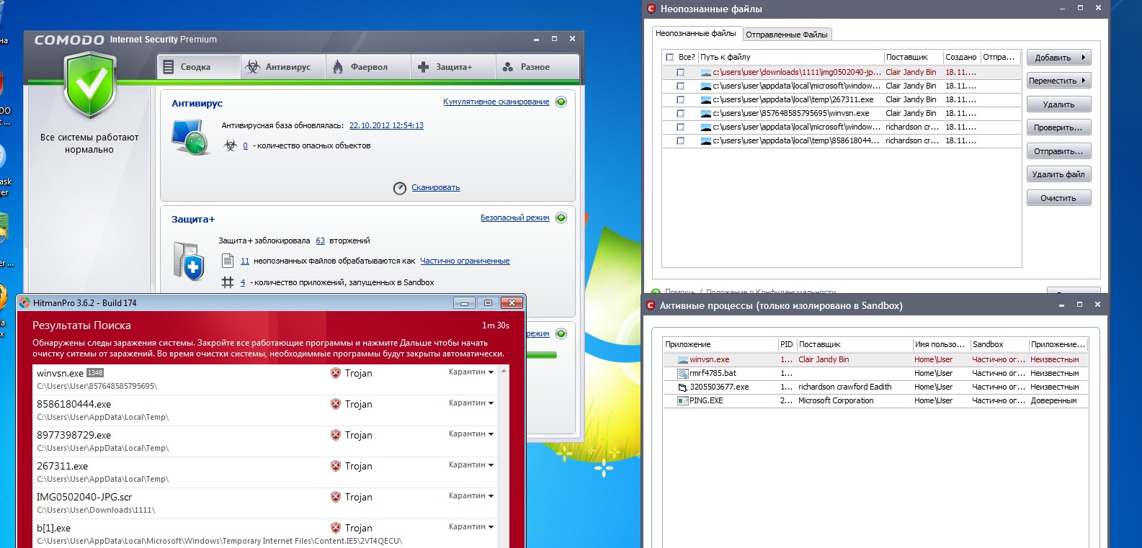Image resolution: width=1142 pixels, height=548 pixels.
Task: Click the Отправить... button
Action: coord(1058,151)
